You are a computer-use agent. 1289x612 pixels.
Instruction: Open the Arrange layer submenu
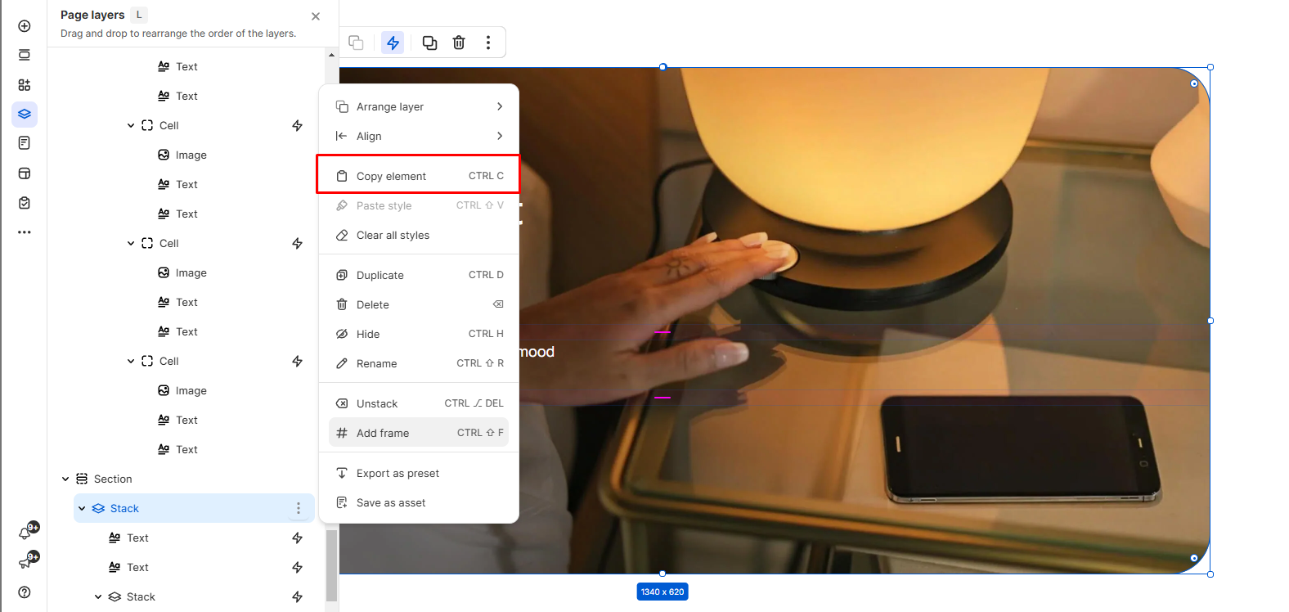pyautogui.click(x=419, y=106)
